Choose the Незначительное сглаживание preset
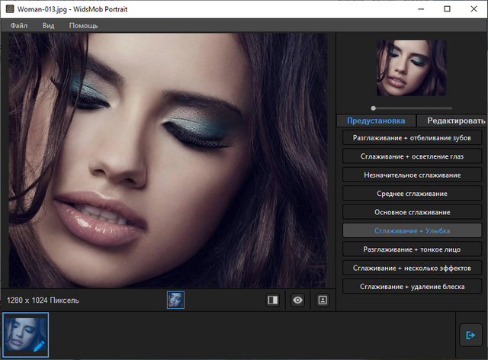 [412, 175]
